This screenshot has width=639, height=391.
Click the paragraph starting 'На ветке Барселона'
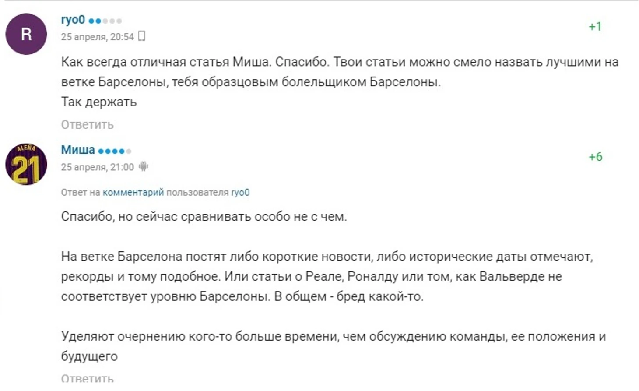pos(327,276)
